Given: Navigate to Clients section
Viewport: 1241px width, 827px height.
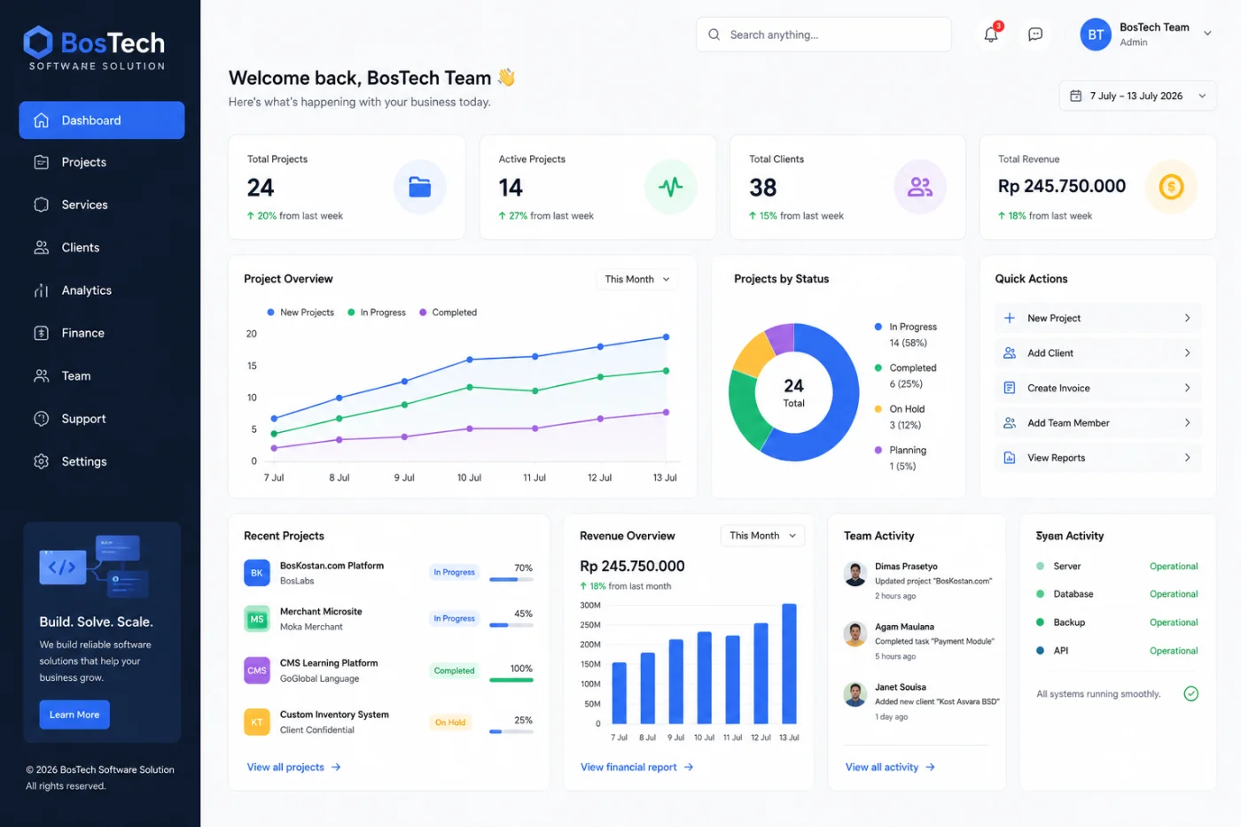Looking at the screenshot, I should 102,247.
